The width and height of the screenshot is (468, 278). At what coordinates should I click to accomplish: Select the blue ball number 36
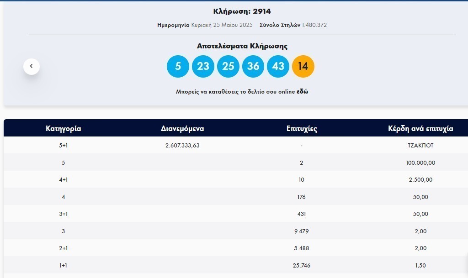(x=253, y=66)
